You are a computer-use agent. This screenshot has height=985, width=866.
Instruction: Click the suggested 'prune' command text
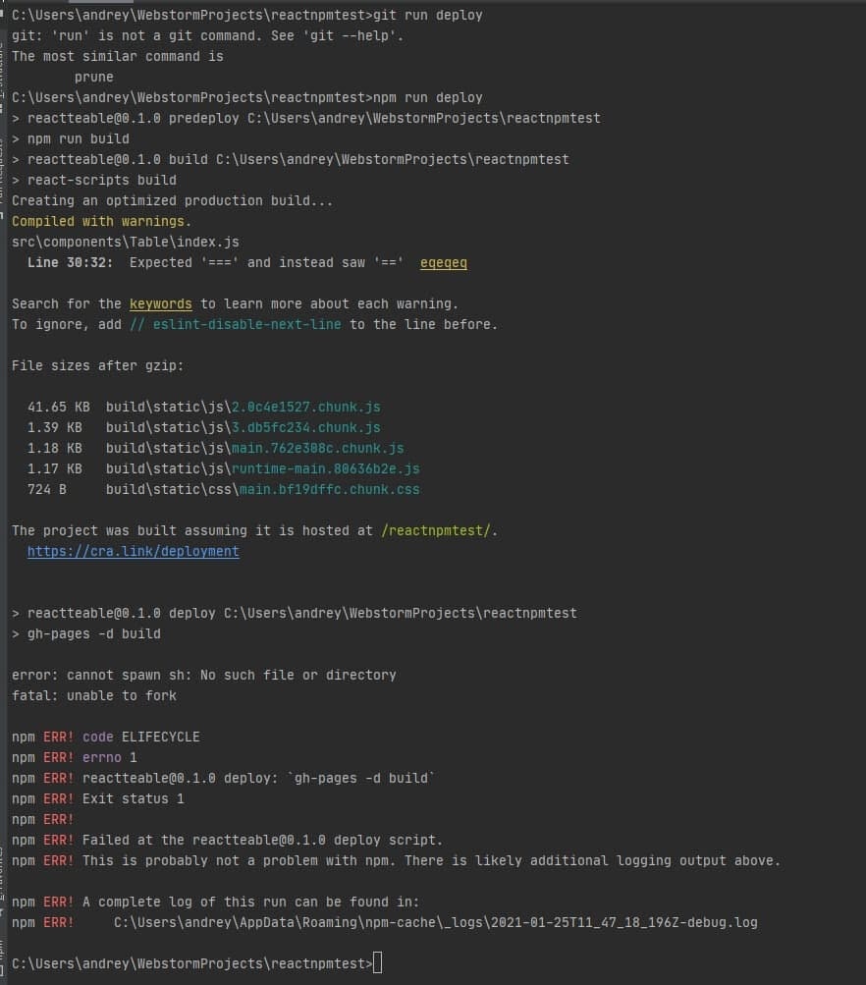click(94, 78)
